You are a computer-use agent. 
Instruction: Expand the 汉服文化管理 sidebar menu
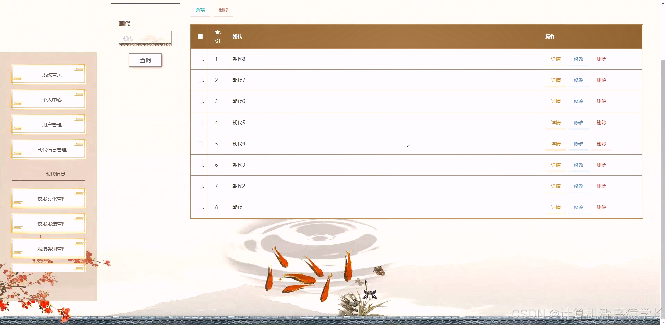(x=49, y=199)
